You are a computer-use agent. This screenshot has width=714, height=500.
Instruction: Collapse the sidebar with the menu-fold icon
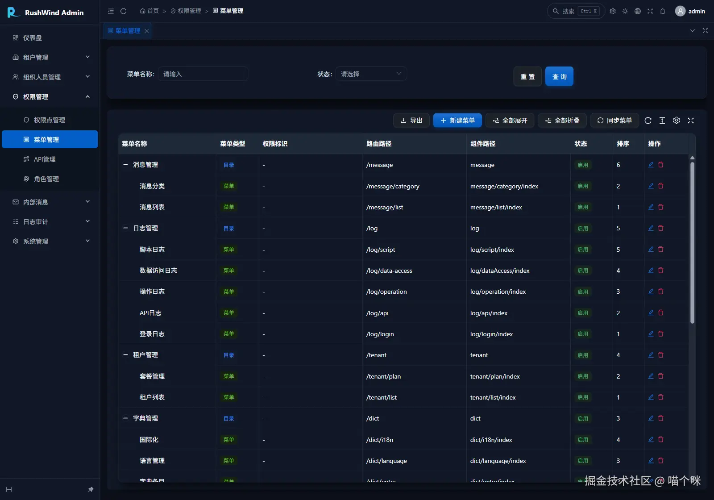coord(111,11)
